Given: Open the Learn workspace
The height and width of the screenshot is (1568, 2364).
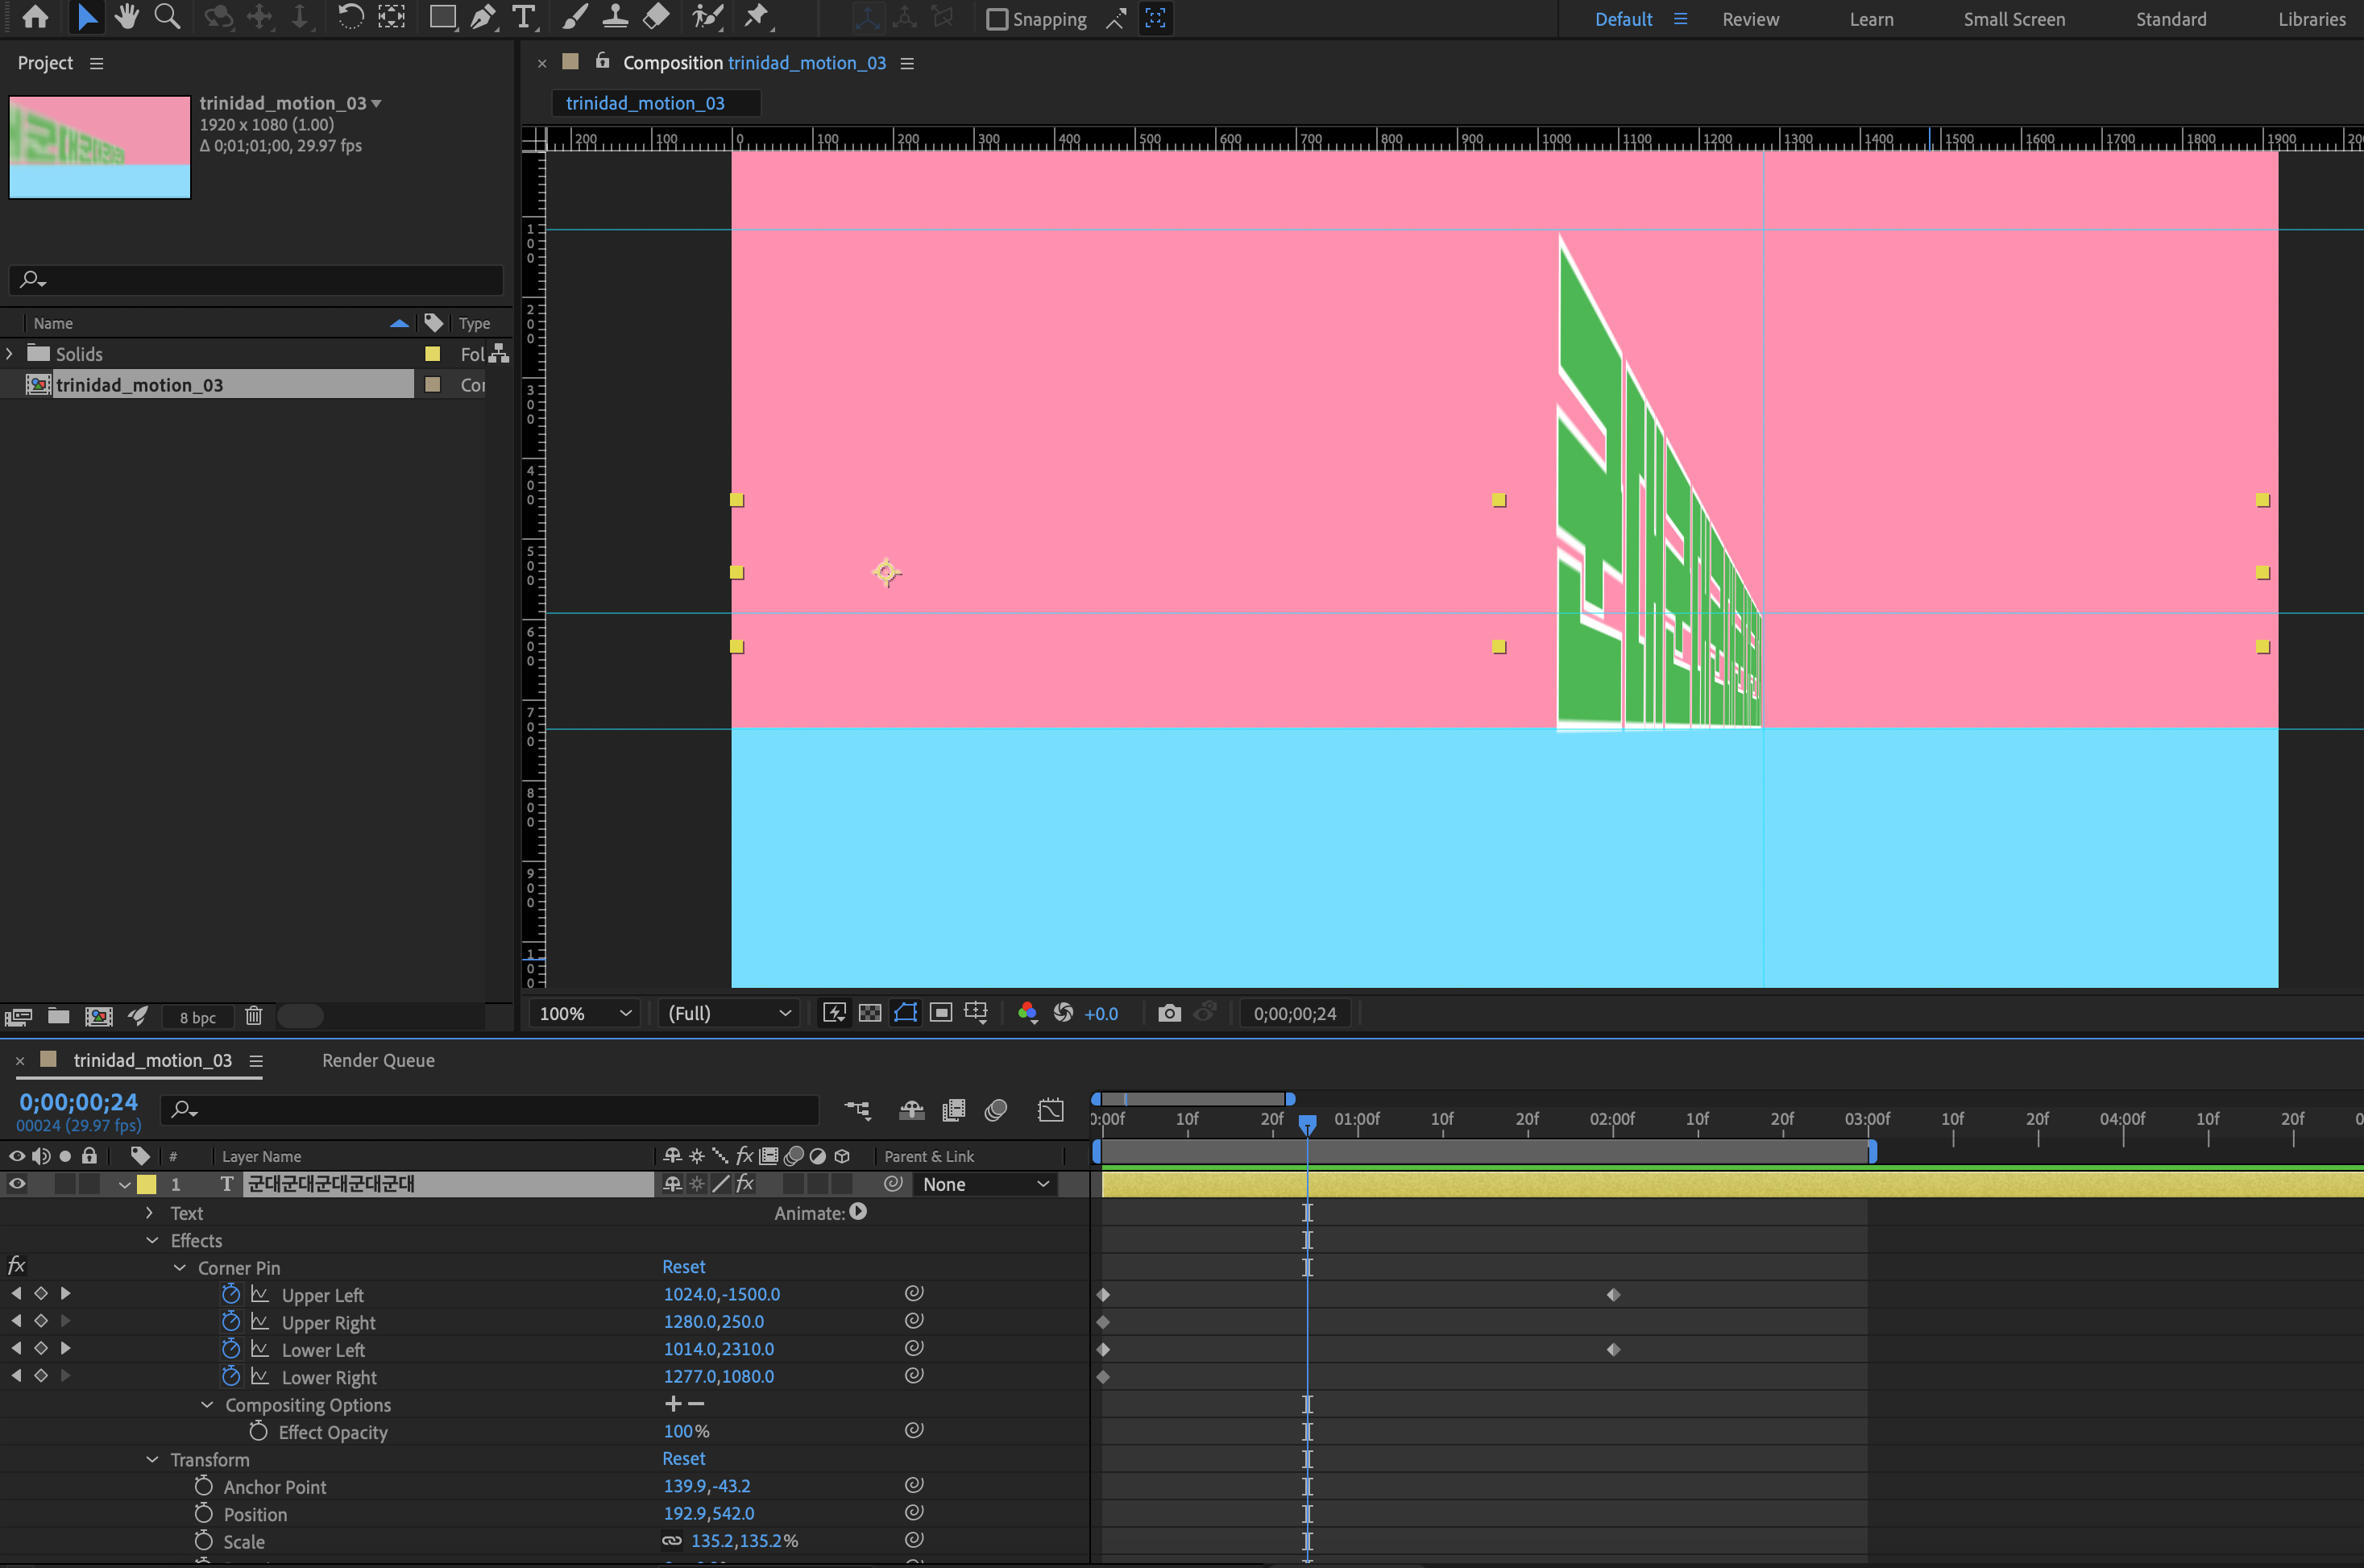Looking at the screenshot, I should pos(1870,18).
